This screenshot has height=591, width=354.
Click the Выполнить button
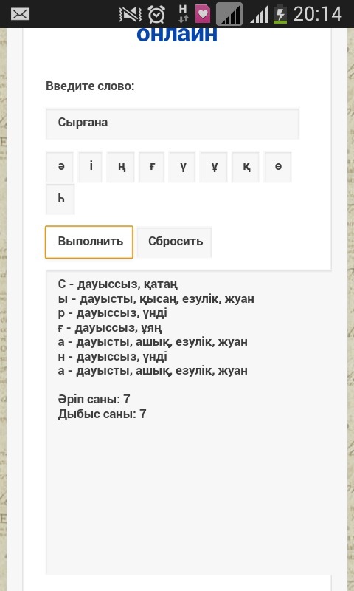point(89,242)
